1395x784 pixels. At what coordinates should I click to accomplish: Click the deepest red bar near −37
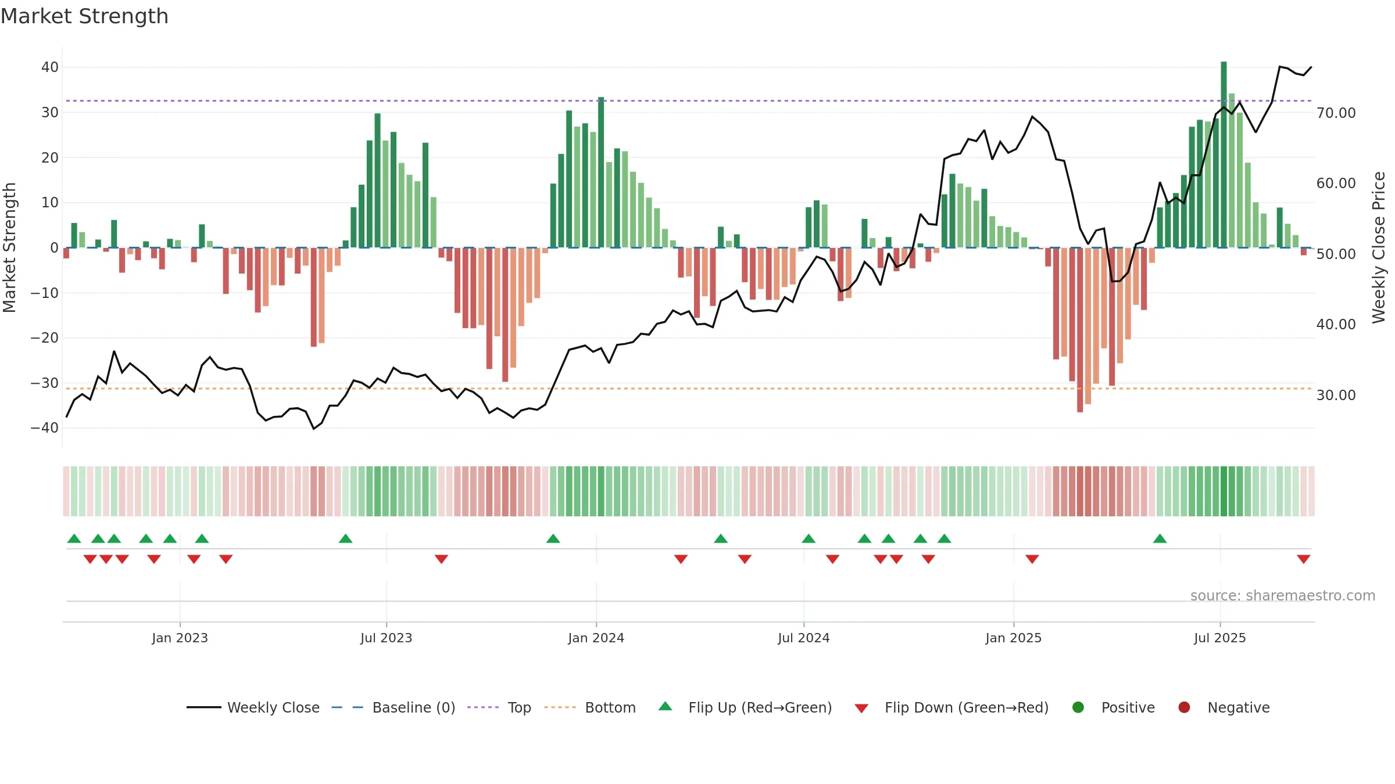[x=1080, y=330]
